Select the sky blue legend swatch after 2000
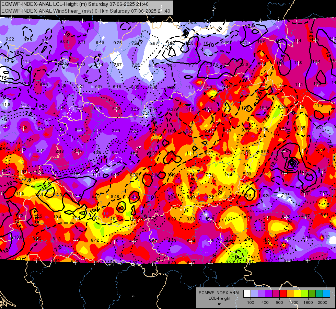The width and height of the screenshot is (336, 309). (326, 294)
